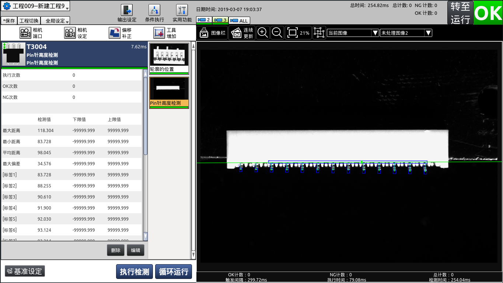Click the gear icon beside 工程009
503x283 pixels.
coord(7,6)
